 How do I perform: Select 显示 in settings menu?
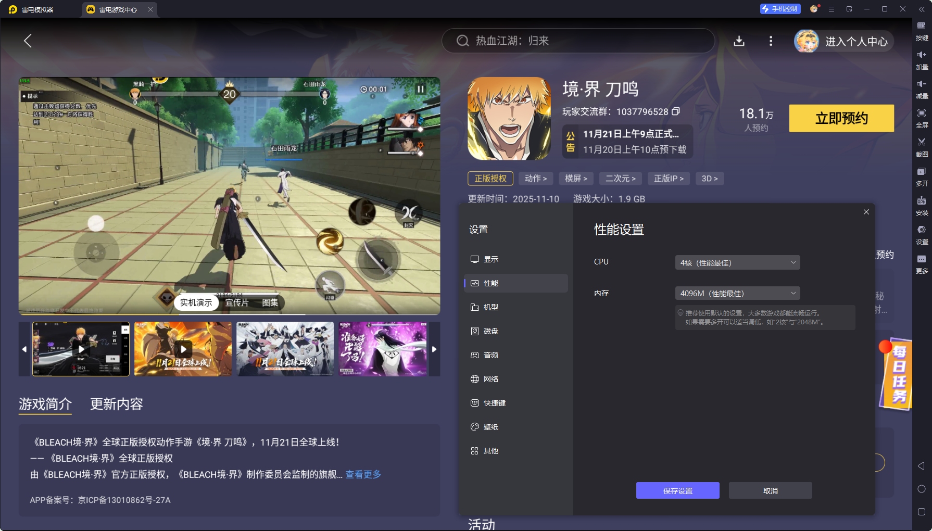(516, 259)
